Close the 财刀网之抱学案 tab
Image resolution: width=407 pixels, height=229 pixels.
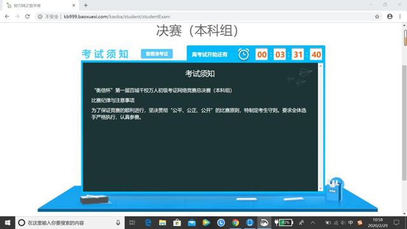pyautogui.click(x=74, y=5)
